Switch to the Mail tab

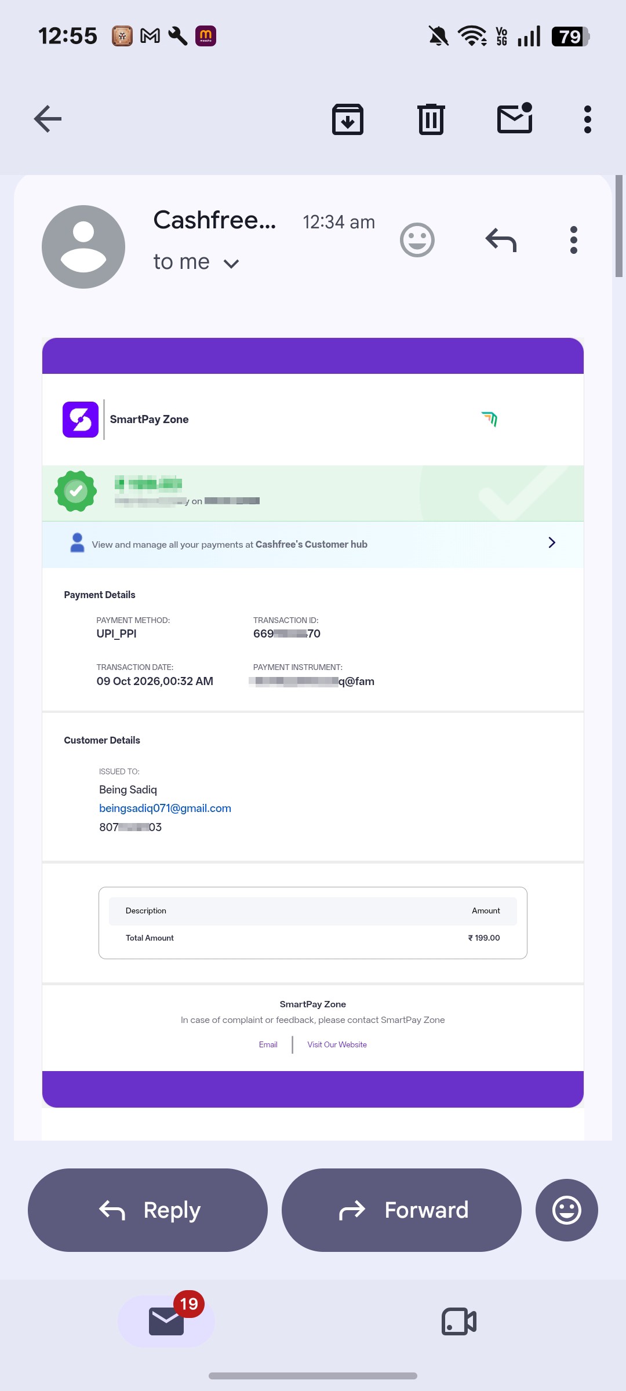(166, 1321)
